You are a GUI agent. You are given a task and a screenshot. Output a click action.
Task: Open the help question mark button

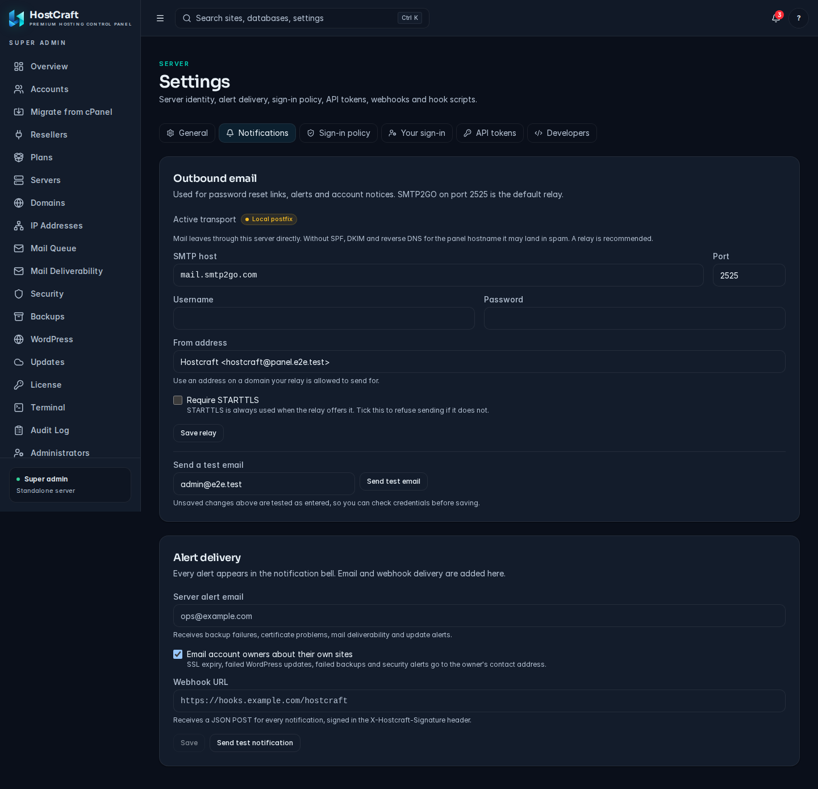(799, 18)
